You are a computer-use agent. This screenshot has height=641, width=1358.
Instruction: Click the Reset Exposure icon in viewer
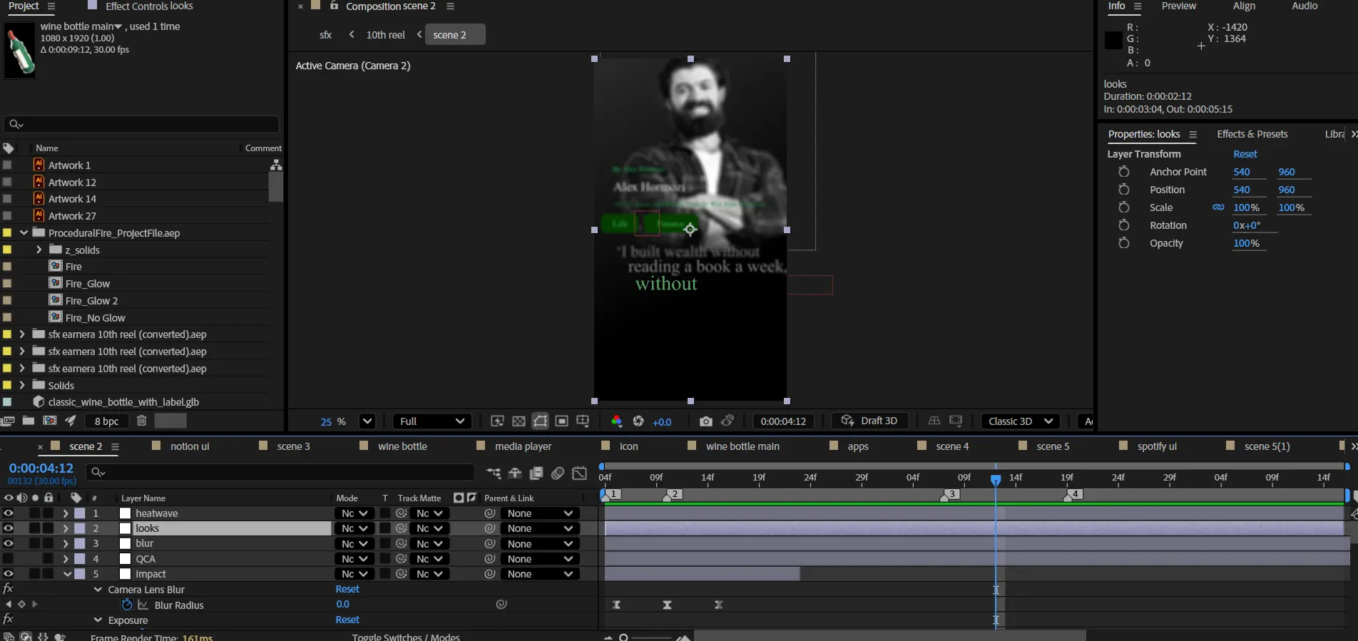tap(638, 421)
